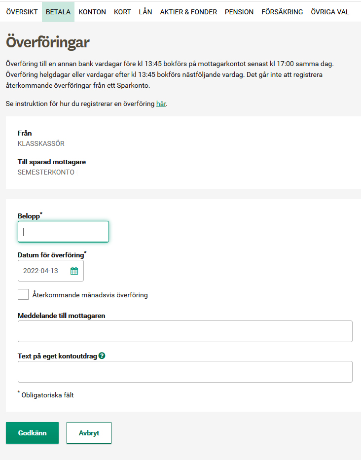Click the help question mark icon
The height and width of the screenshot is (460, 361).
[x=102, y=356]
